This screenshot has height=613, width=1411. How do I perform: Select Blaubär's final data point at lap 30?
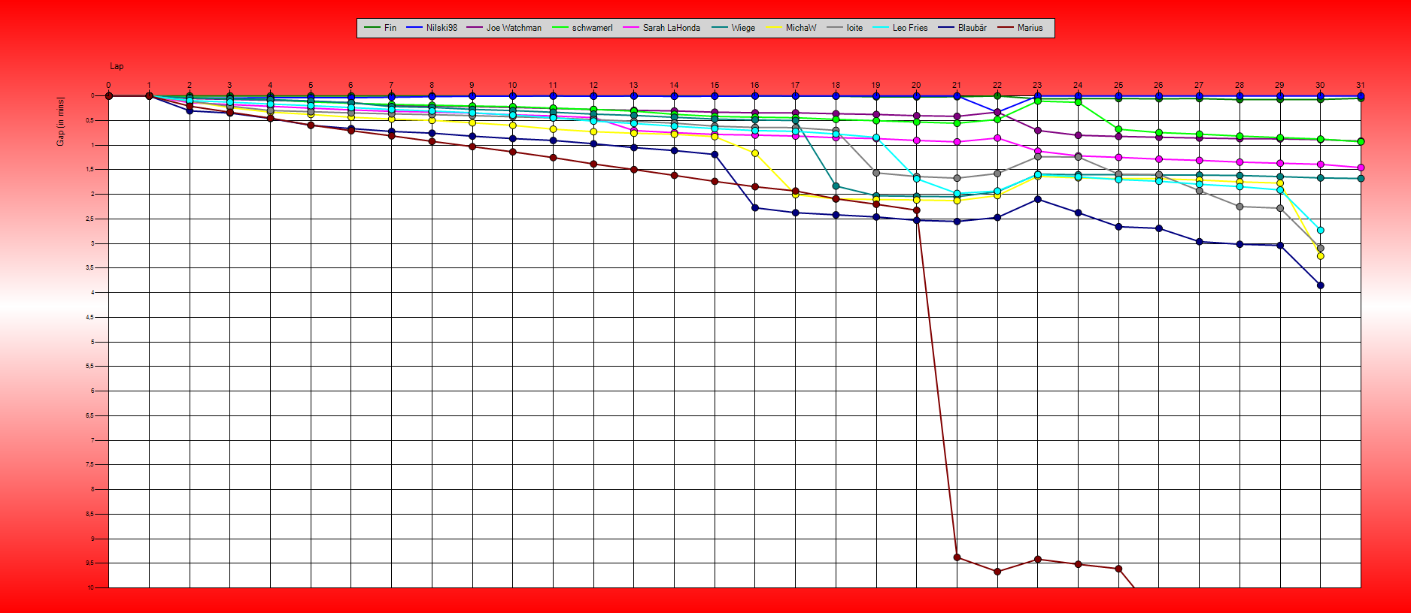(x=1320, y=285)
